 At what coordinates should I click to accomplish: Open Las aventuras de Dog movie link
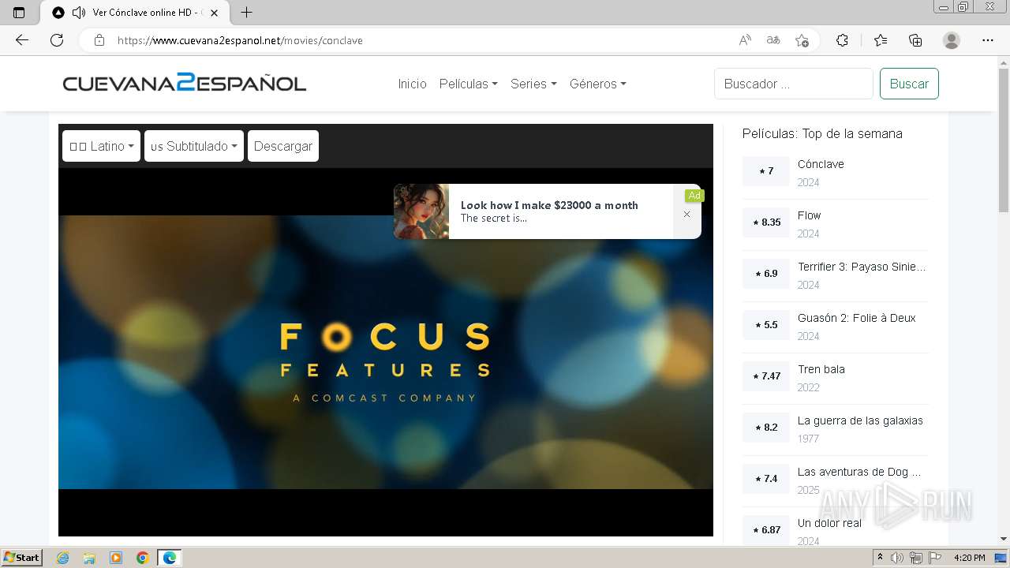tap(859, 472)
